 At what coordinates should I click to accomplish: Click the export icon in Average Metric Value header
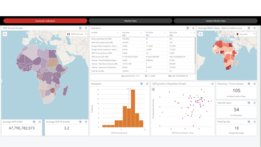pyautogui.click(x=255, y=28)
